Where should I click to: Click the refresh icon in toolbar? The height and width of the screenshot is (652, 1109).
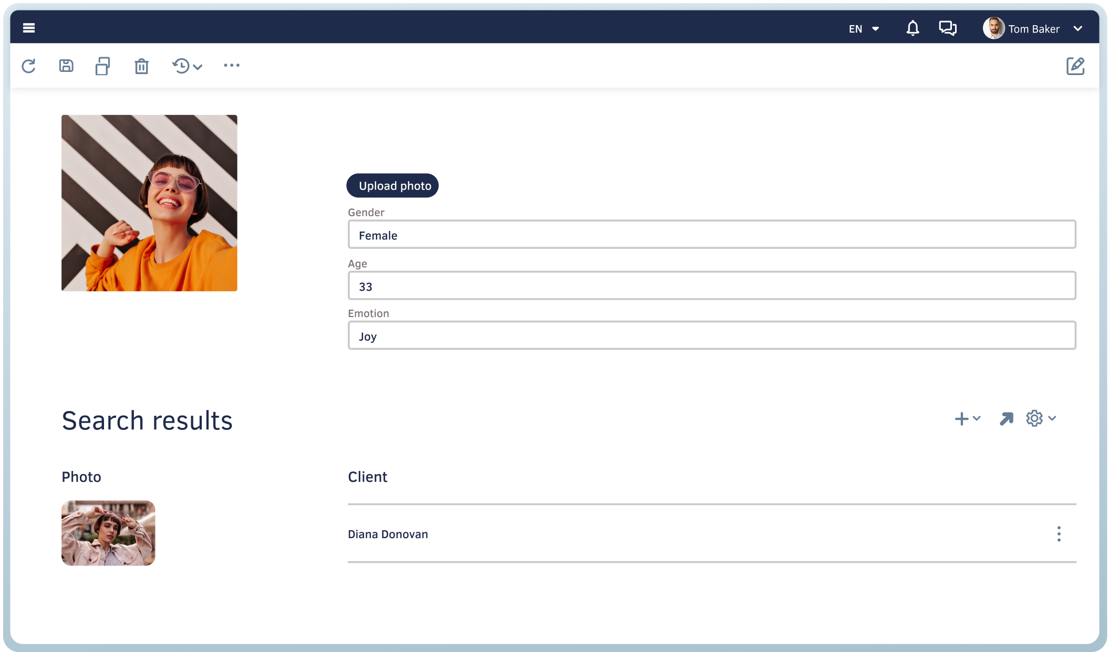(x=29, y=66)
